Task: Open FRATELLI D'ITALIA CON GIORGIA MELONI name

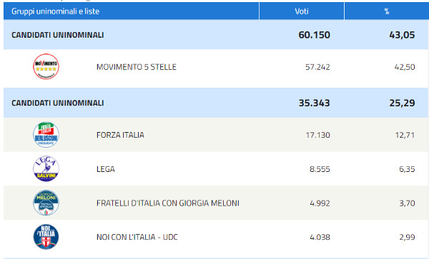Action: (168, 203)
